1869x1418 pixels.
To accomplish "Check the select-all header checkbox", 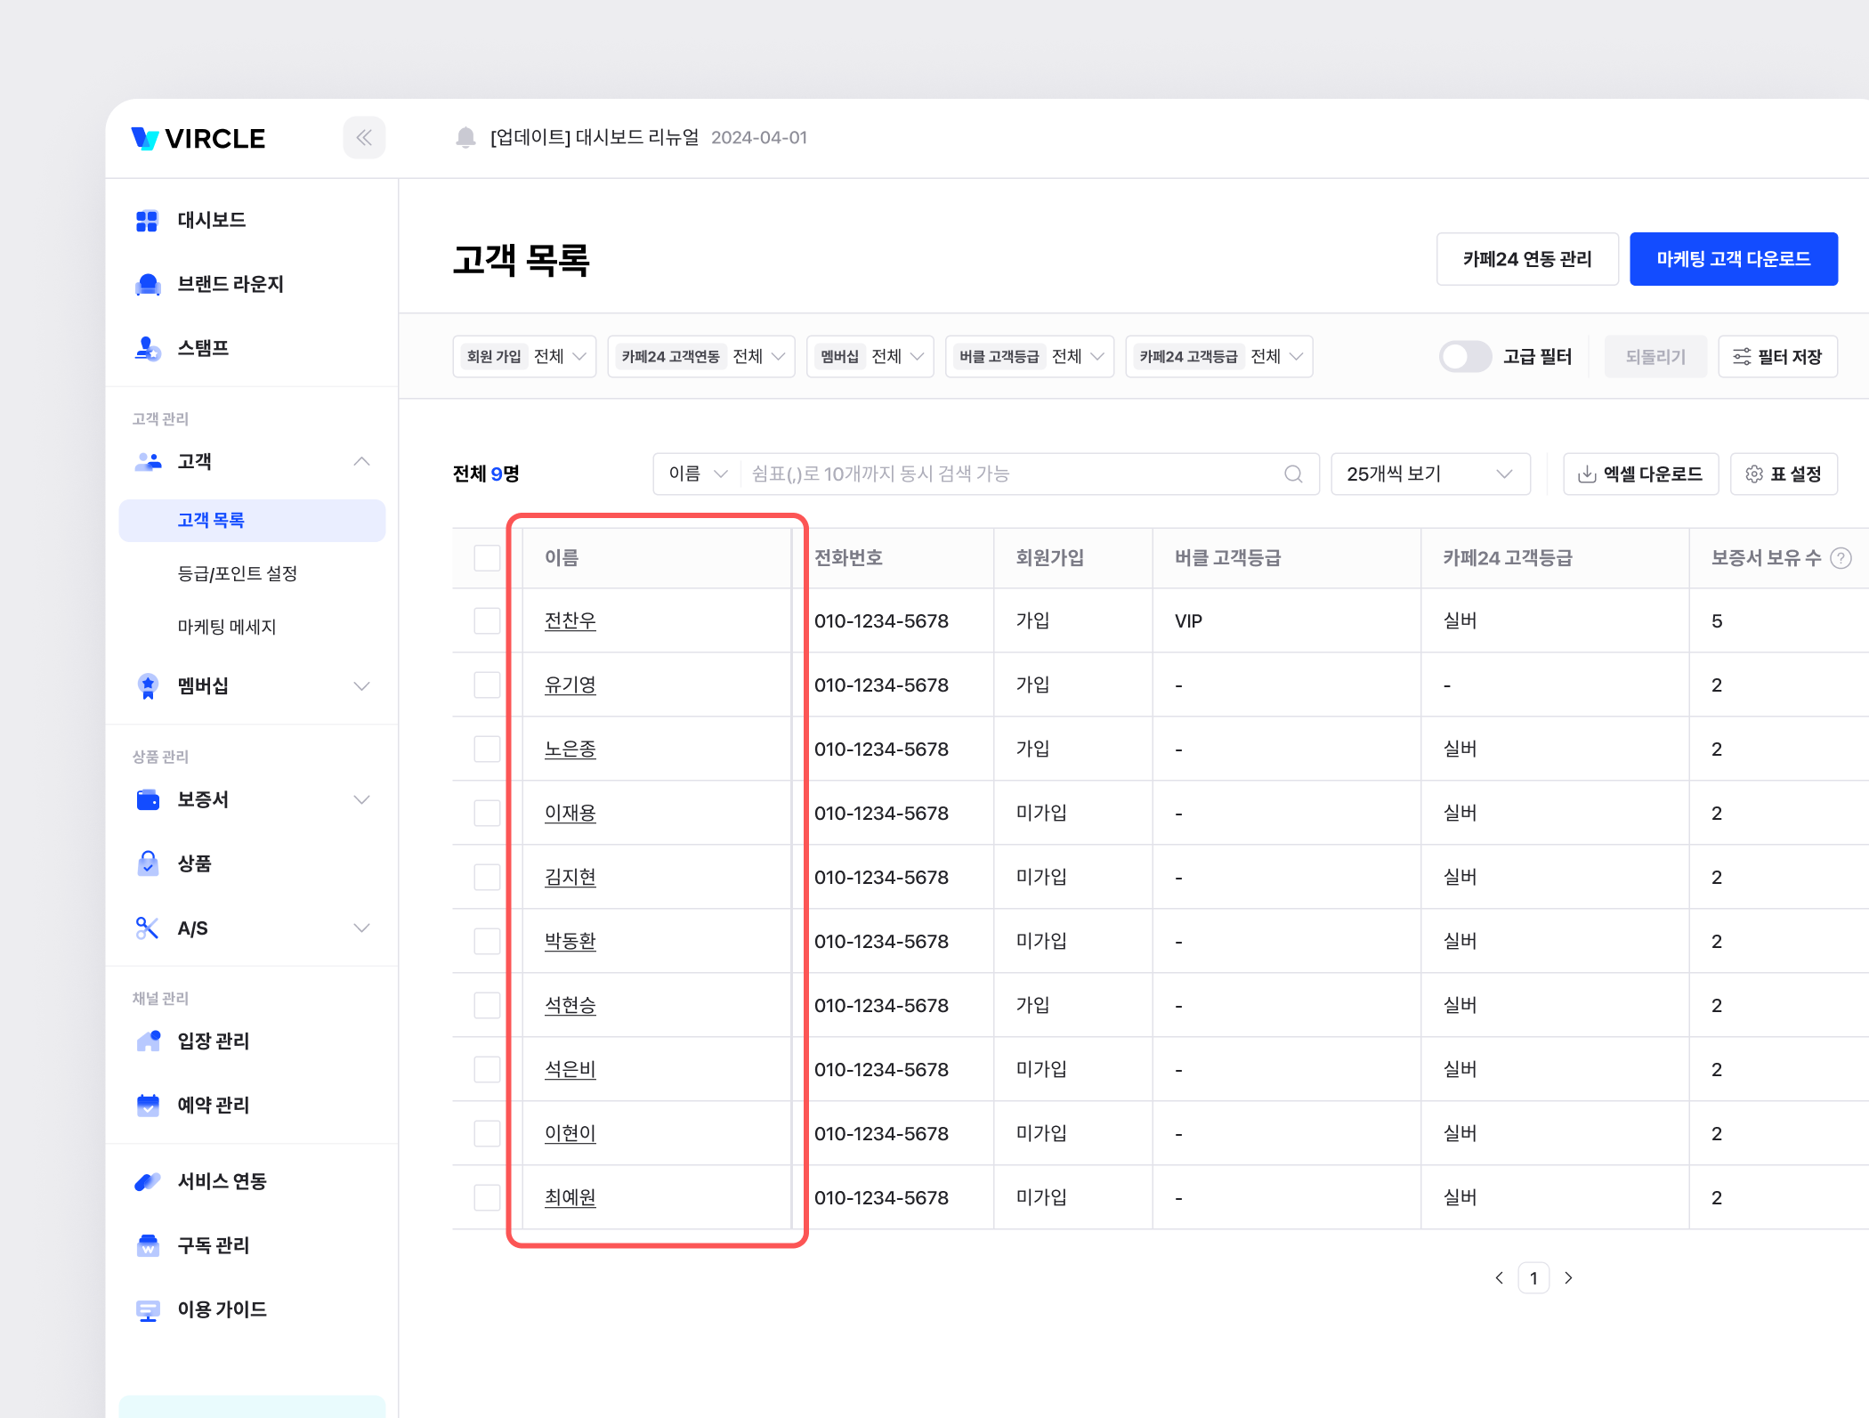I will (487, 558).
